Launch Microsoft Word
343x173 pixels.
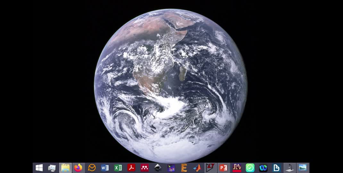(105, 168)
